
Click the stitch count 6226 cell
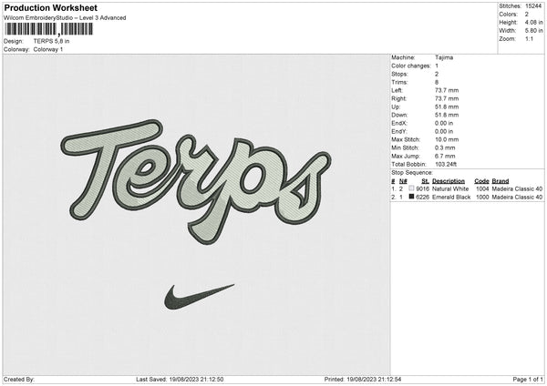coord(422,198)
